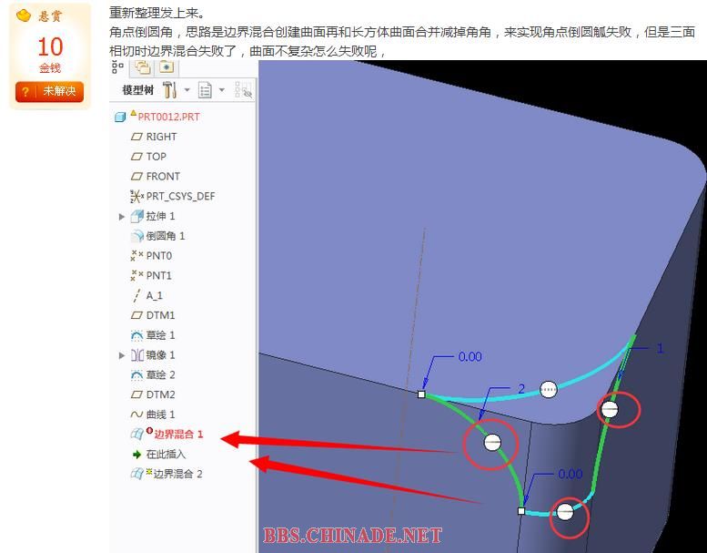Click the RIGHT datum plane icon

click(x=136, y=137)
